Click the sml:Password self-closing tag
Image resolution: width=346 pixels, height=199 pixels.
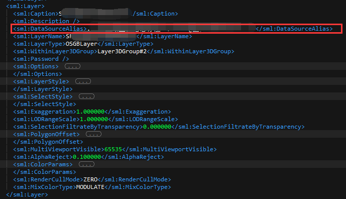[x=41, y=59]
